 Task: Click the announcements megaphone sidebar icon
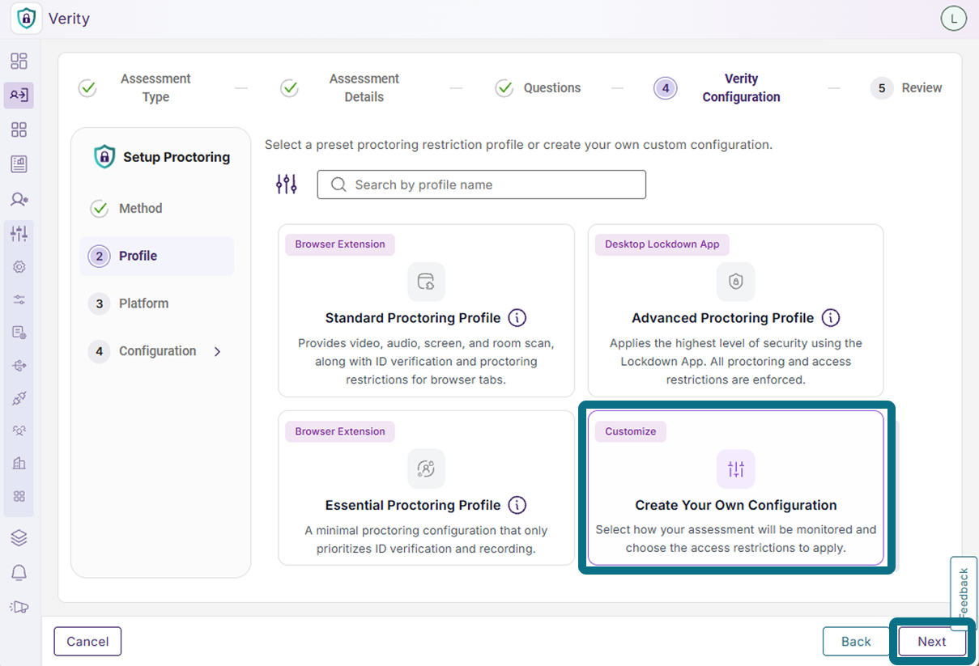pos(19,607)
